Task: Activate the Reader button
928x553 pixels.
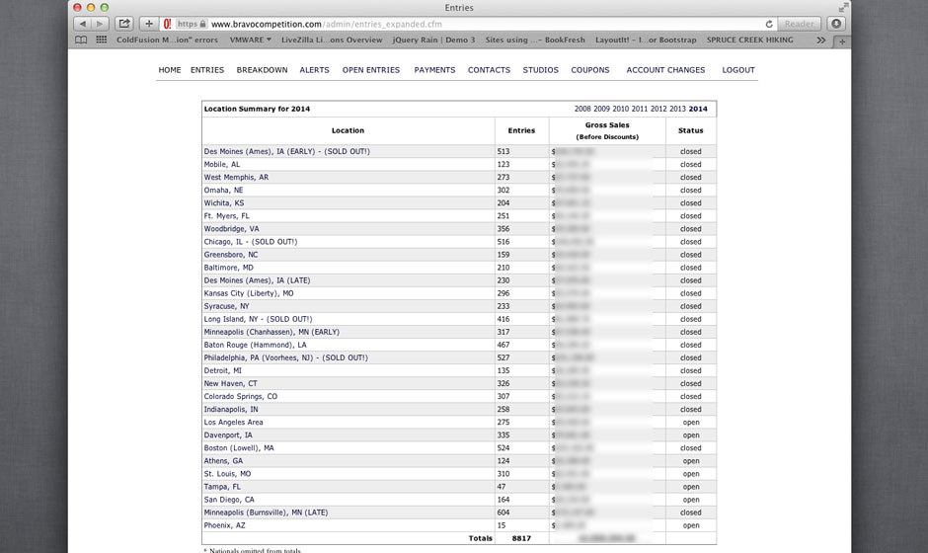Action: pyautogui.click(x=799, y=25)
